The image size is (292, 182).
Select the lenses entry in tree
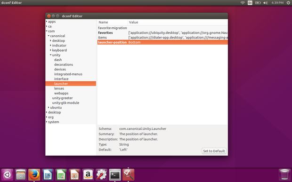tap(59, 88)
